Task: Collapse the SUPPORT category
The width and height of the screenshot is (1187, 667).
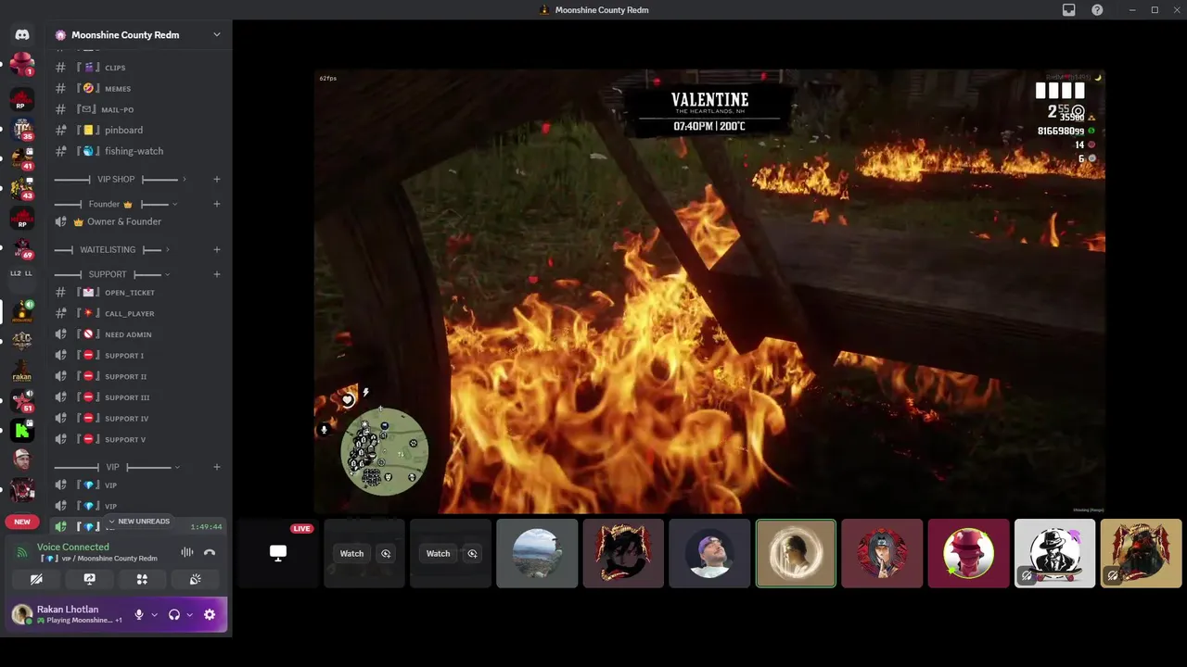Action: coord(111,274)
